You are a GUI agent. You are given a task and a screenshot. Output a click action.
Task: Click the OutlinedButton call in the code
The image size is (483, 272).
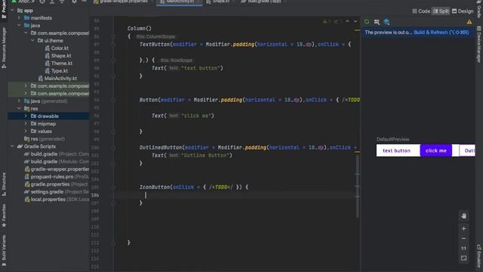(161, 147)
